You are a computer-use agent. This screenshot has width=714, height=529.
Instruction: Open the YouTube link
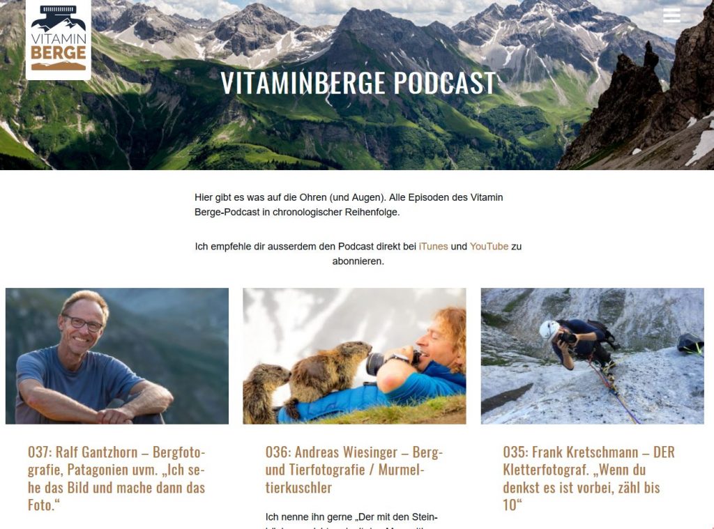click(x=489, y=246)
